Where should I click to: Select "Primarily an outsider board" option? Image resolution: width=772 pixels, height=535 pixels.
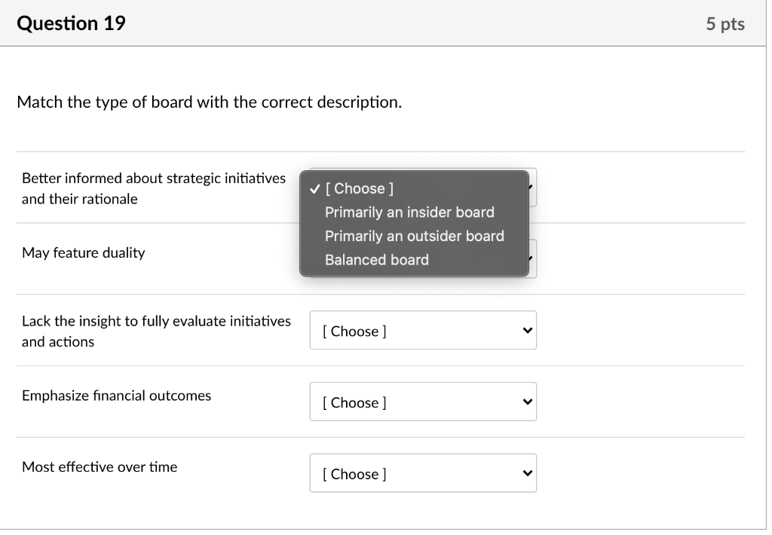tap(414, 236)
